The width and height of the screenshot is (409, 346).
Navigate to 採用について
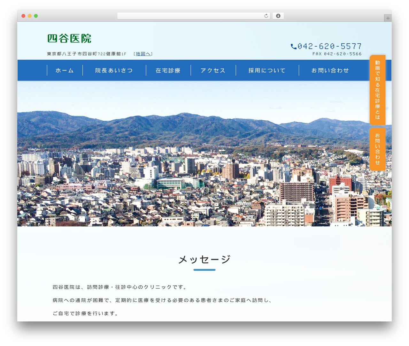coord(267,71)
